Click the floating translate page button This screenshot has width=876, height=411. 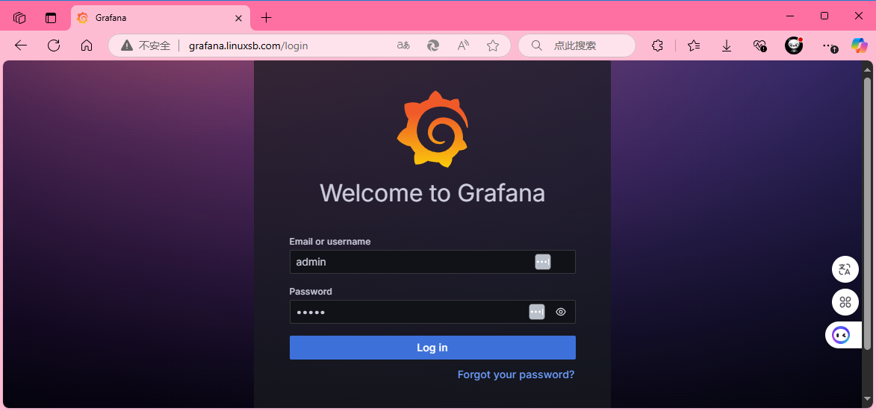point(845,270)
